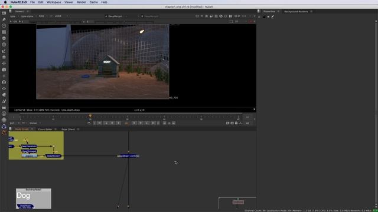378x212 pixels.
Task: Open the Keyer nodes toolbar menu
Action: click(4, 51)
